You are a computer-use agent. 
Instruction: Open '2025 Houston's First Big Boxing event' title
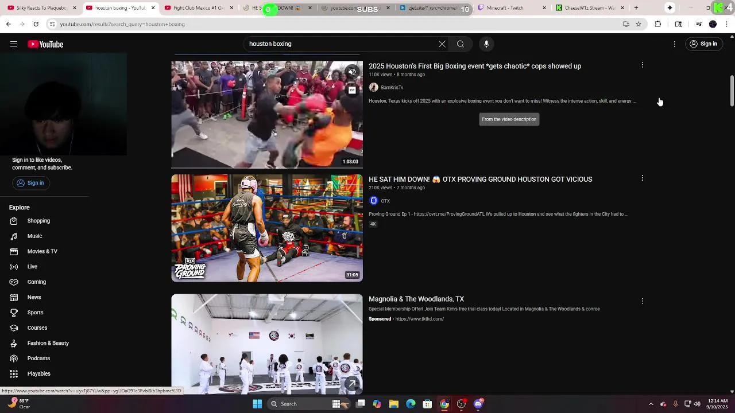click(x=475, y=66)
